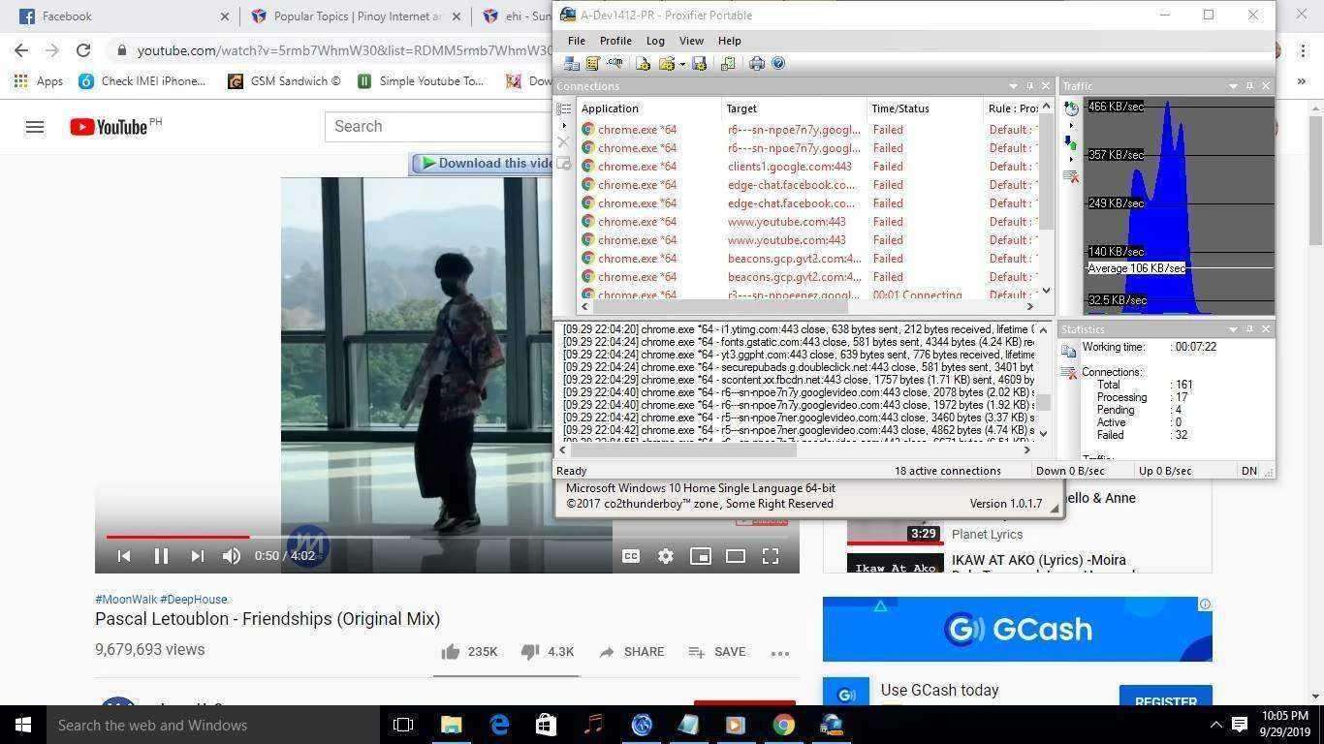Viewport: 1324px width, 744px height.
Task: Click the Open Profile folder icon
Action: 666,64
